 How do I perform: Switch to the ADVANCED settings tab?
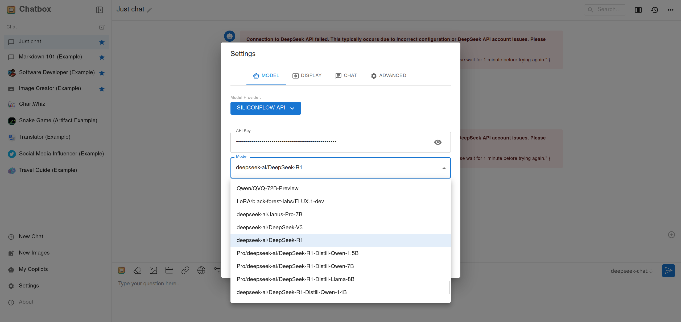(x=389, y=76)
